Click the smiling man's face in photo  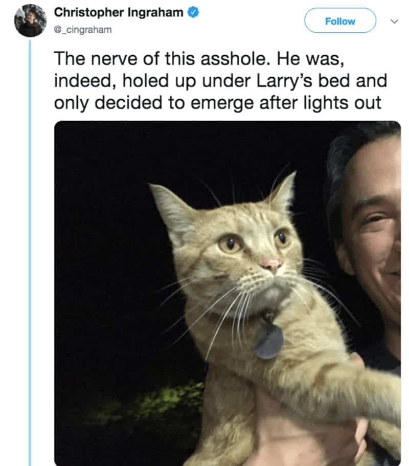coord(371,226)
